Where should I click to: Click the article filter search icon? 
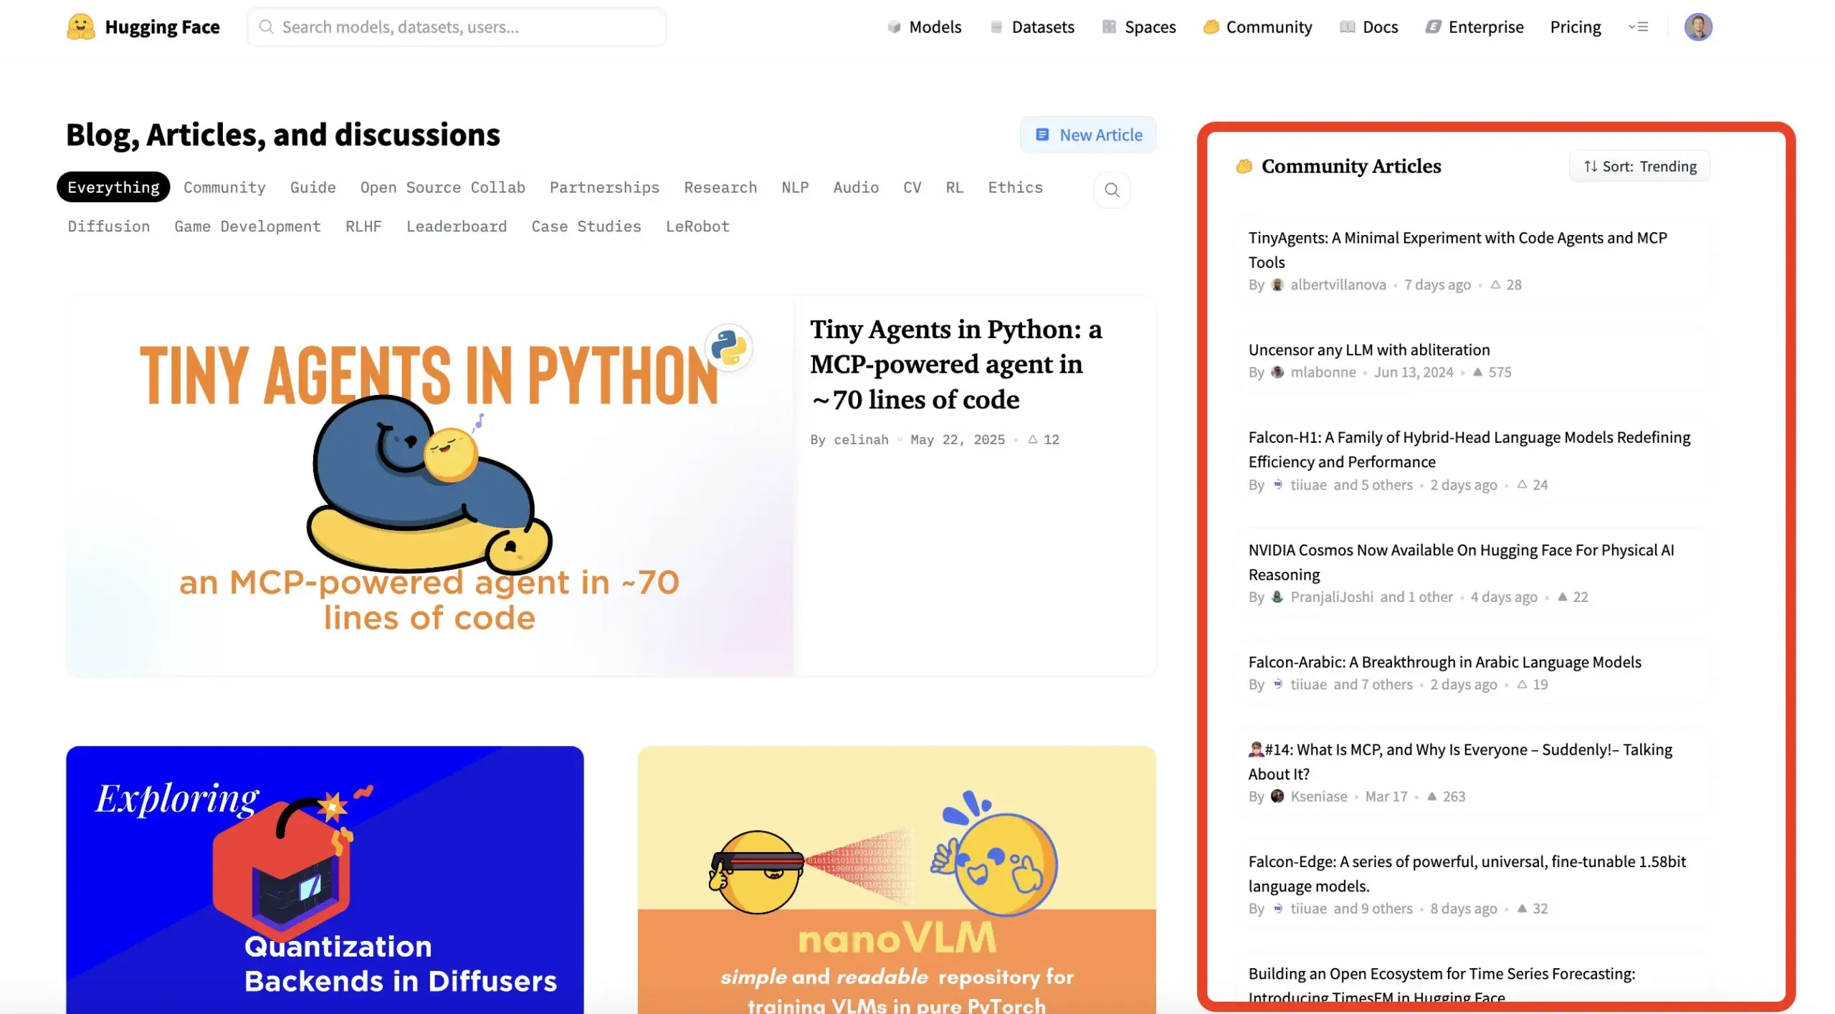[1112, 190]
